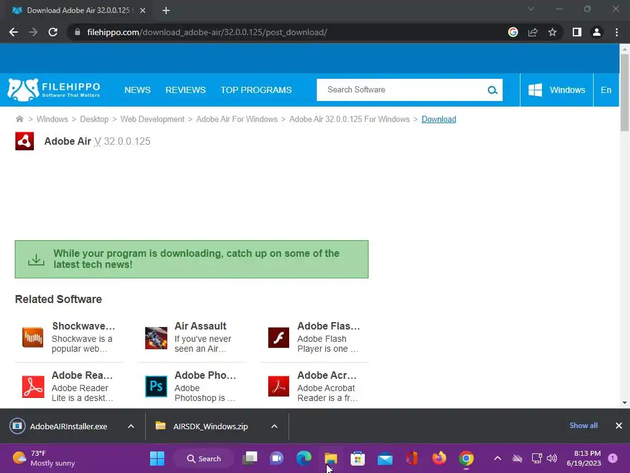
Task: Open the Chrome profile icon
Action: [x=597, y=32]
